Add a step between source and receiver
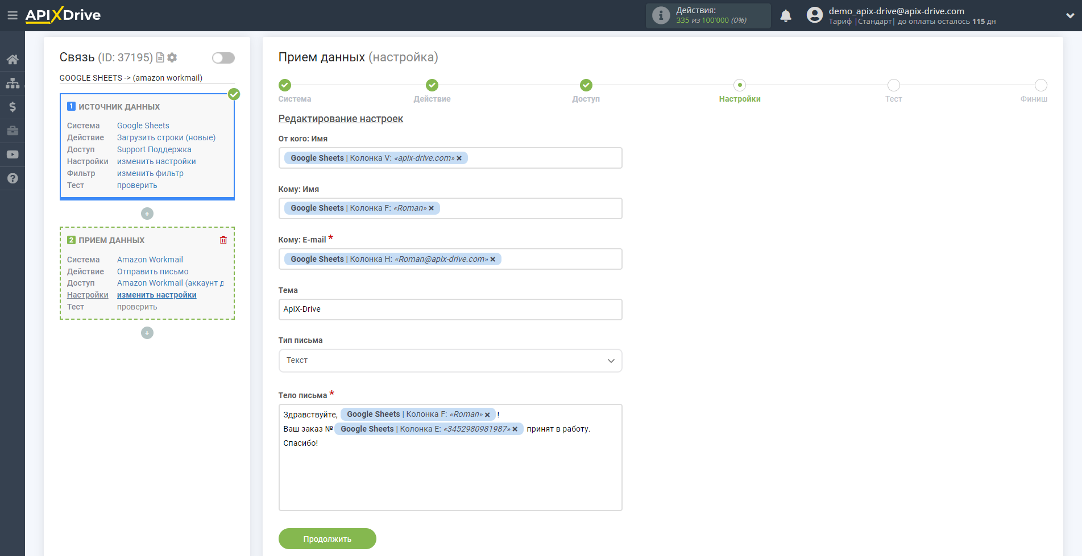 [147, 214]
